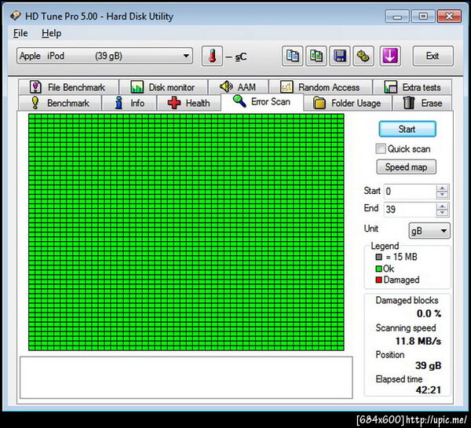Click the green Ok legend swatch
This screenshot has width=471, height=428.
(x=378, y=269)
